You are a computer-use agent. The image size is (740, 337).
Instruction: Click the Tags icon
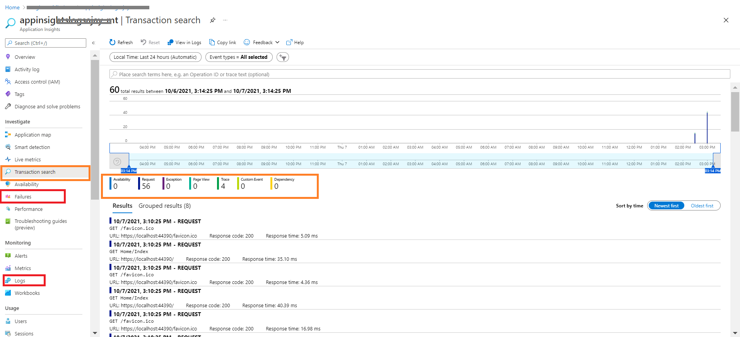[x=8, y=94]
